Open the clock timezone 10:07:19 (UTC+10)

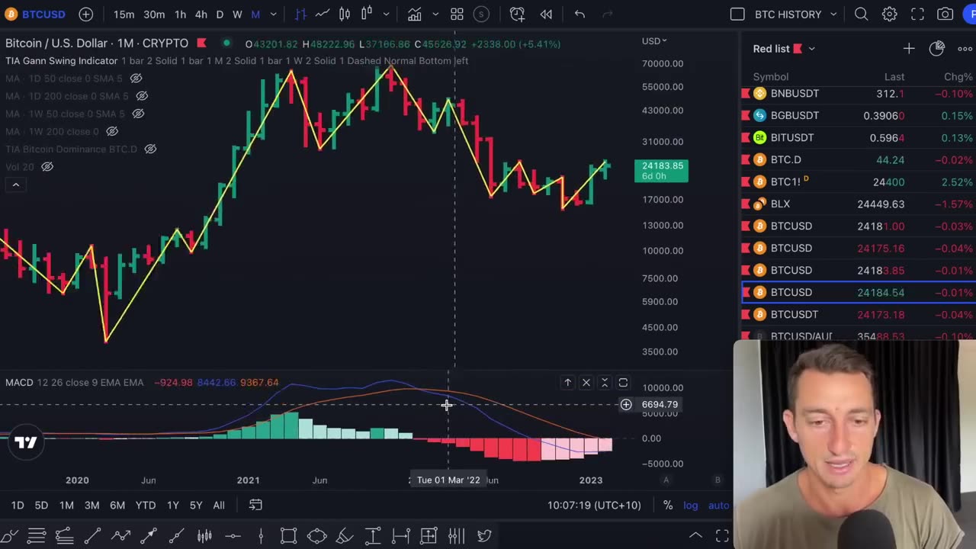click(x=594, y=505)
